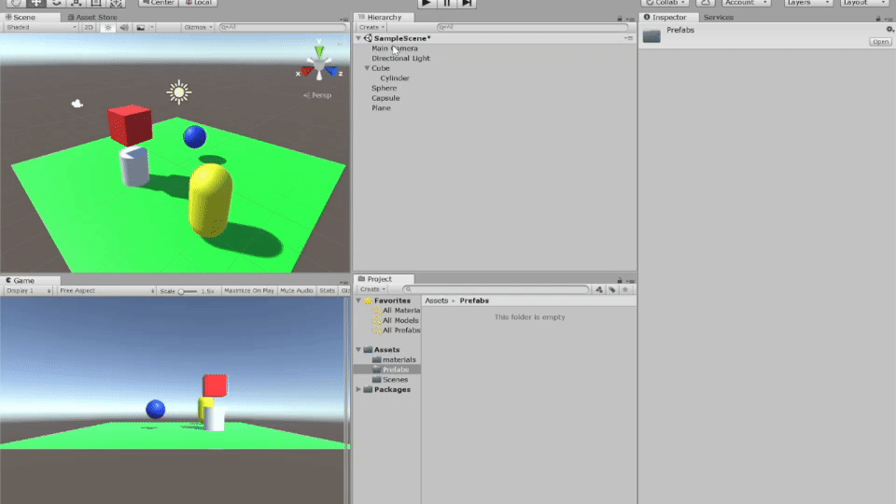This screenshot has height=504, width=896.
Task: Toggle scene lighting sun icon
Action: (x=107, y=27)
